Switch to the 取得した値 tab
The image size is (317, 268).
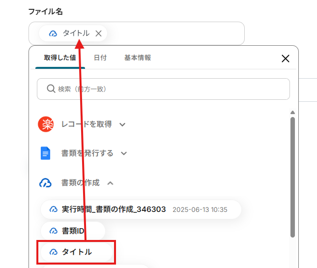(60, 58)
